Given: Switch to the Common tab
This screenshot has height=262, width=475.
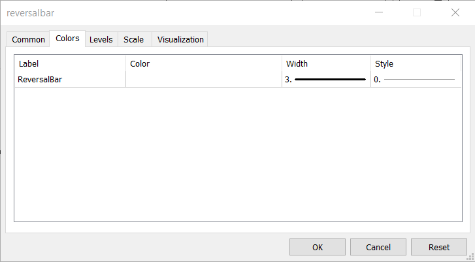Looking at the screenshot, I should (x=29, y=39).
